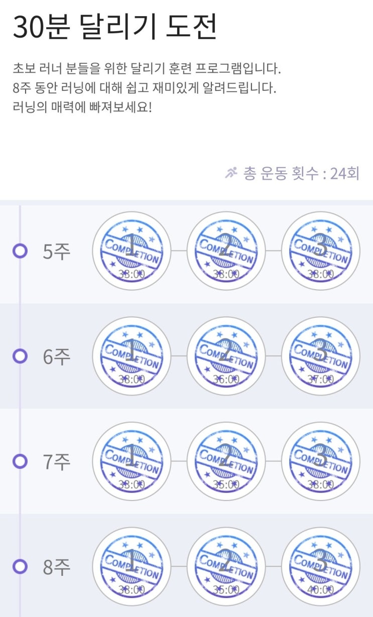Open week 5 session 2 completion stamp
This screenshot has height=617, width=373.
[x=226, y=251]
